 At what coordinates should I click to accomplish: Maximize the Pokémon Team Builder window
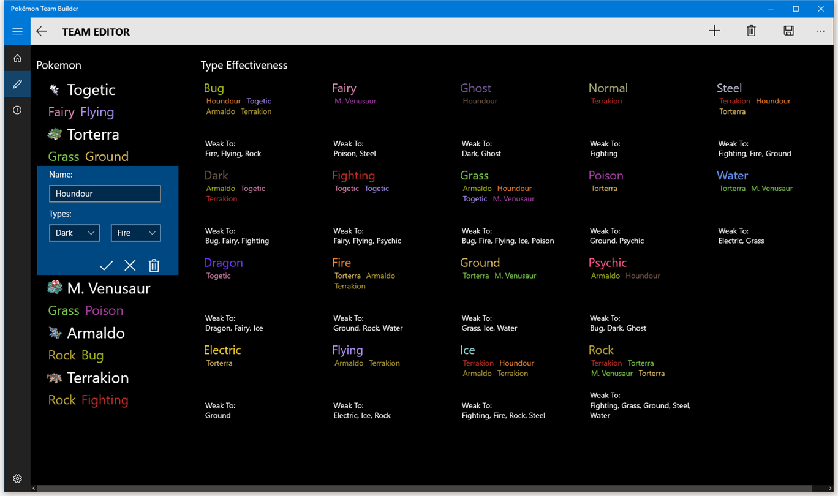point(796,9)
